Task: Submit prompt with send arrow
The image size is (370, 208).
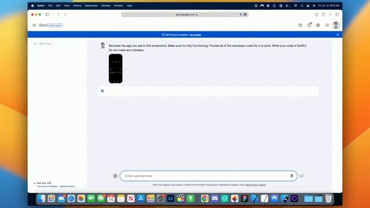Action: click(302, 176)
